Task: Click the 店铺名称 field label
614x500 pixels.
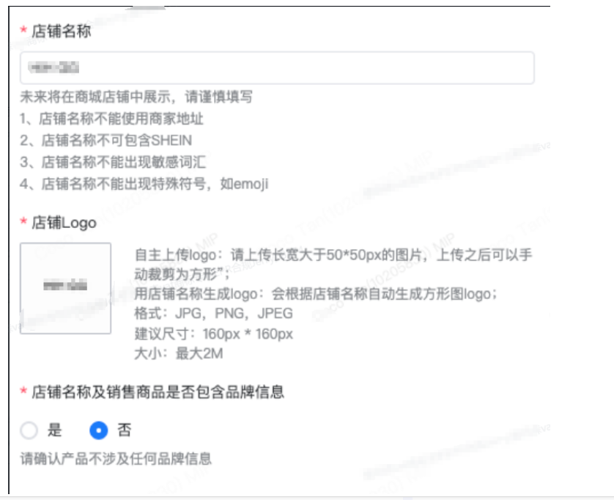Action: pyautogui.click(x=61, y=32)
